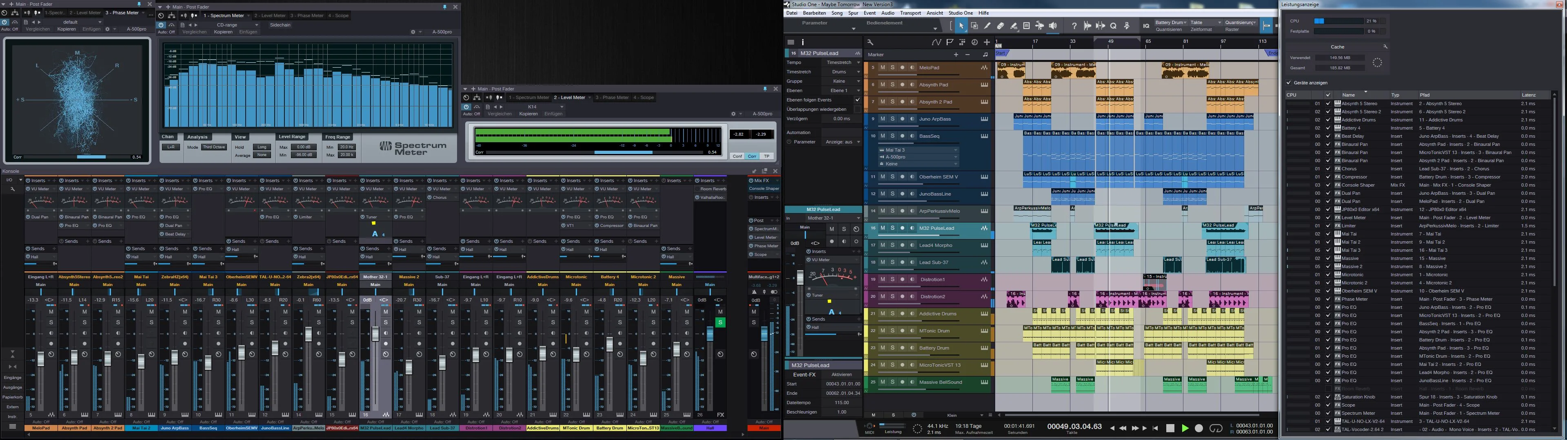Click the add tracks plus icon
Screen dimensions: 1567x440
click(987, 42)
